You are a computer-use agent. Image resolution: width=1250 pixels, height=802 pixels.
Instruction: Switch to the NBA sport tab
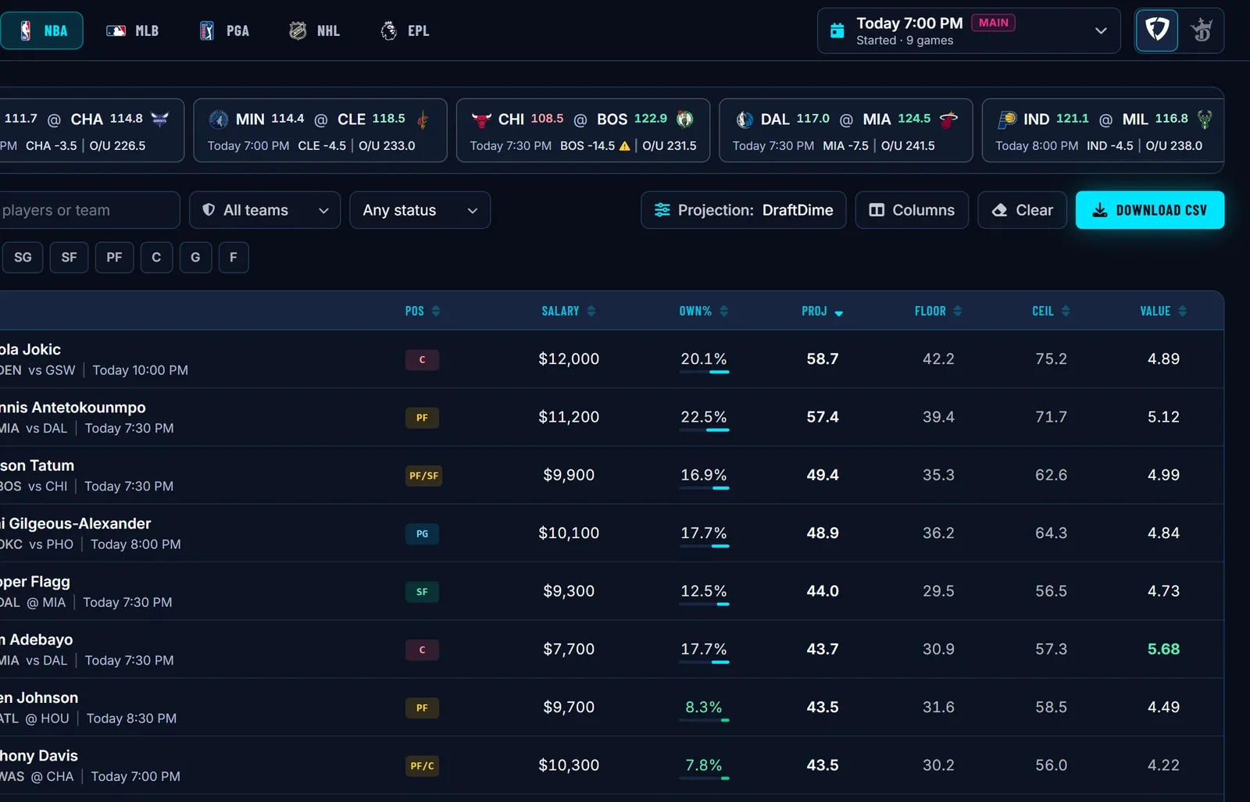41,31
